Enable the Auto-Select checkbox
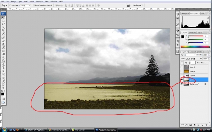Viewport: 212px width, 132px height. [x=10, y=5]
